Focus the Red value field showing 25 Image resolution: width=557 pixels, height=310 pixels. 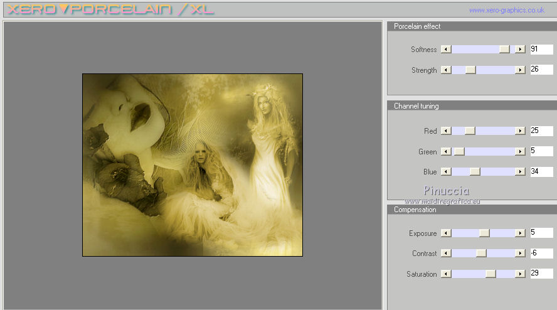[x=542, y=131]
